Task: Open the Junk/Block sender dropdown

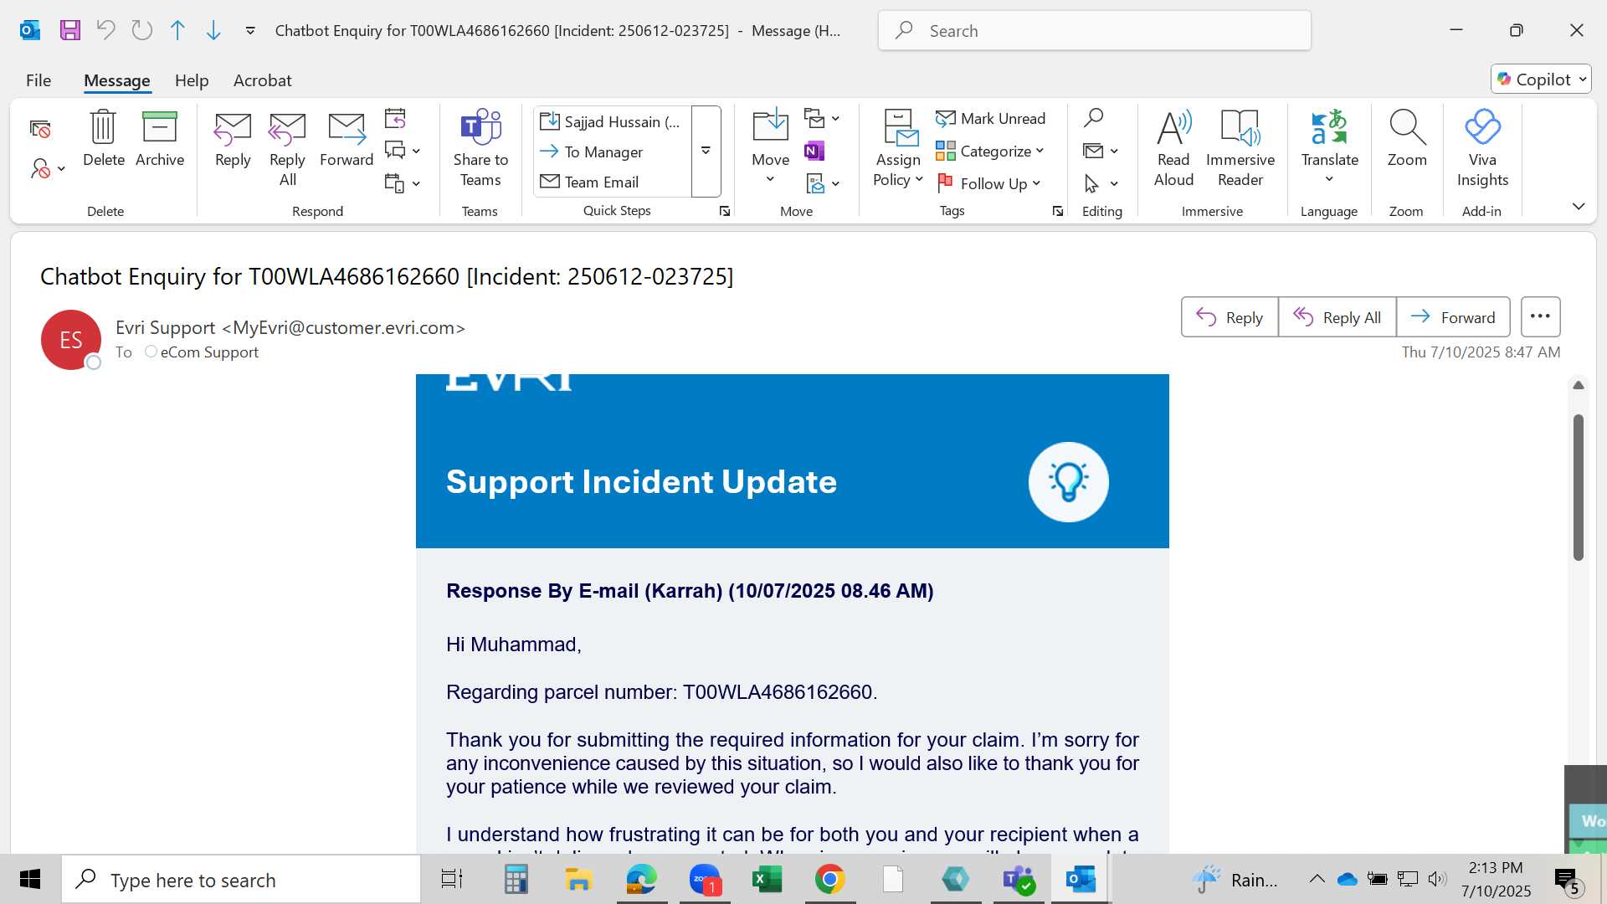Action: (x=48, y=169)
